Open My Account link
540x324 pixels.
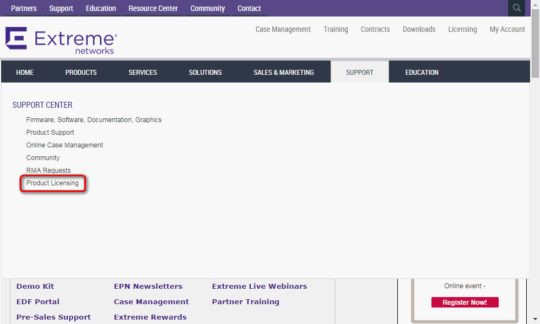click(x=507, y=29)
